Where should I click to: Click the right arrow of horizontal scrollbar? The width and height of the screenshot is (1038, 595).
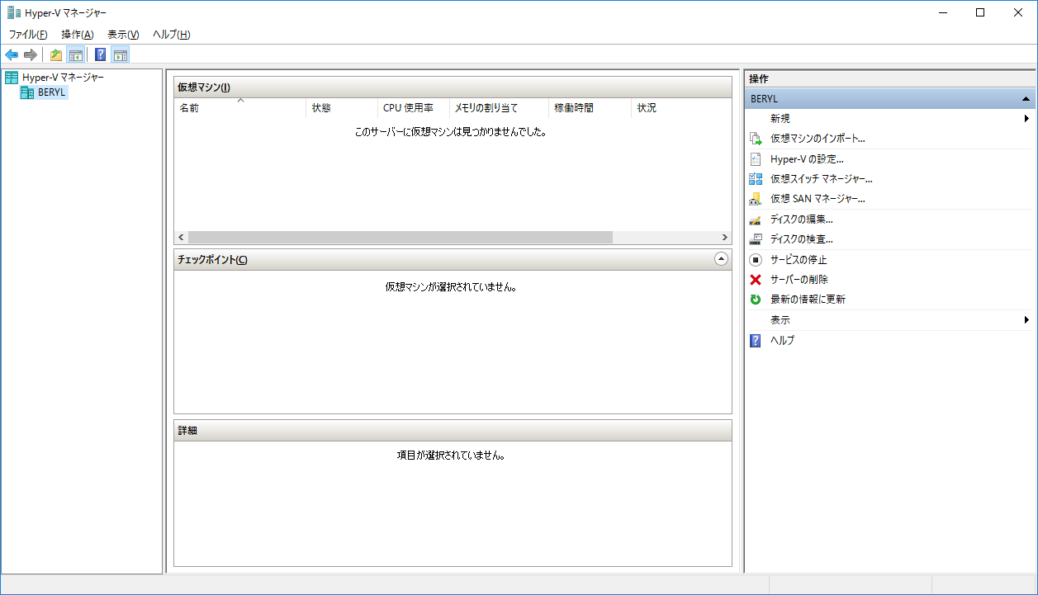click(x=724, y=237)
